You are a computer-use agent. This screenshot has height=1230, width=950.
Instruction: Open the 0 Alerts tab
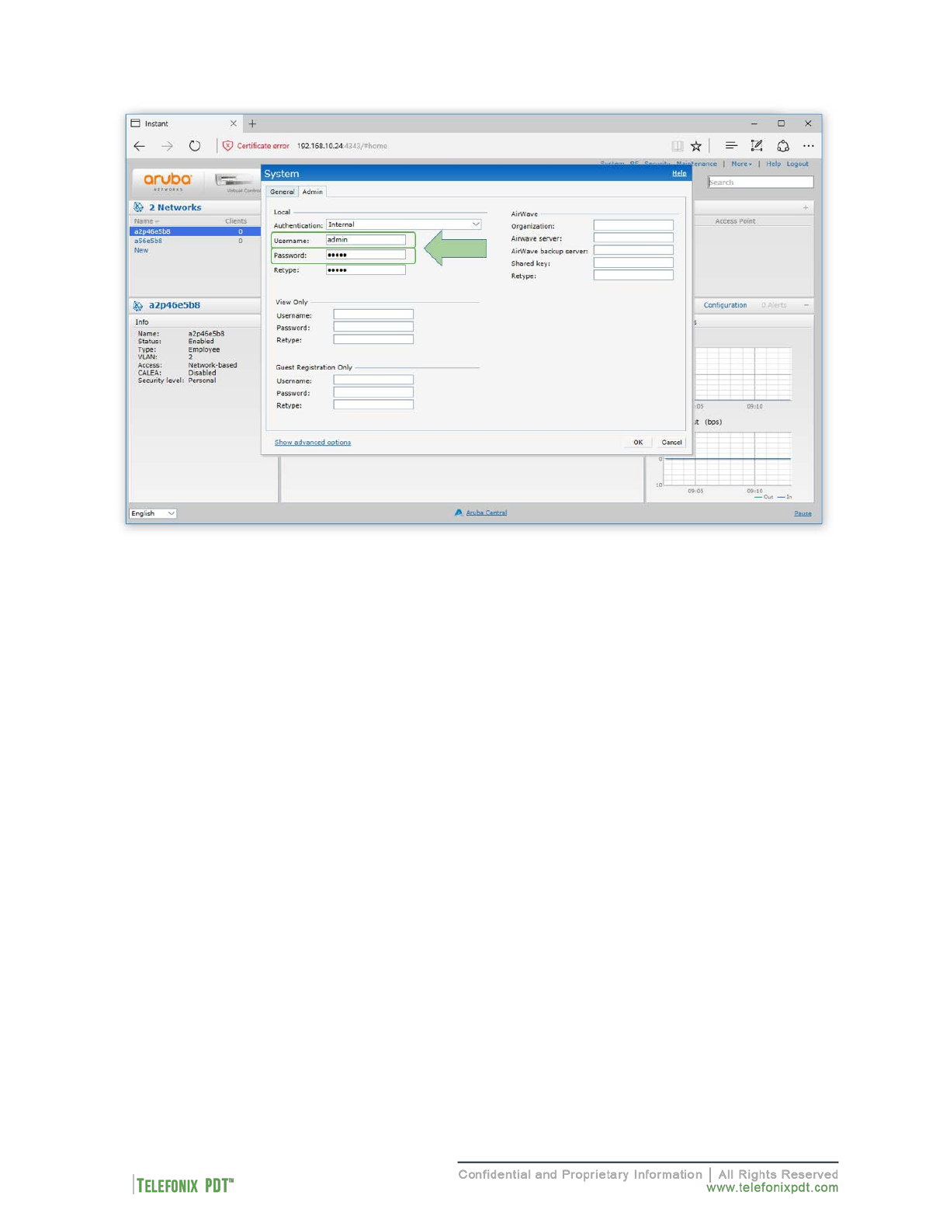tap(774, 305)
